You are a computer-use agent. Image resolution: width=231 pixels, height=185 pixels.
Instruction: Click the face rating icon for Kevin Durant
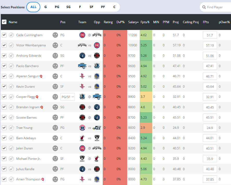(x=55, y=87)
